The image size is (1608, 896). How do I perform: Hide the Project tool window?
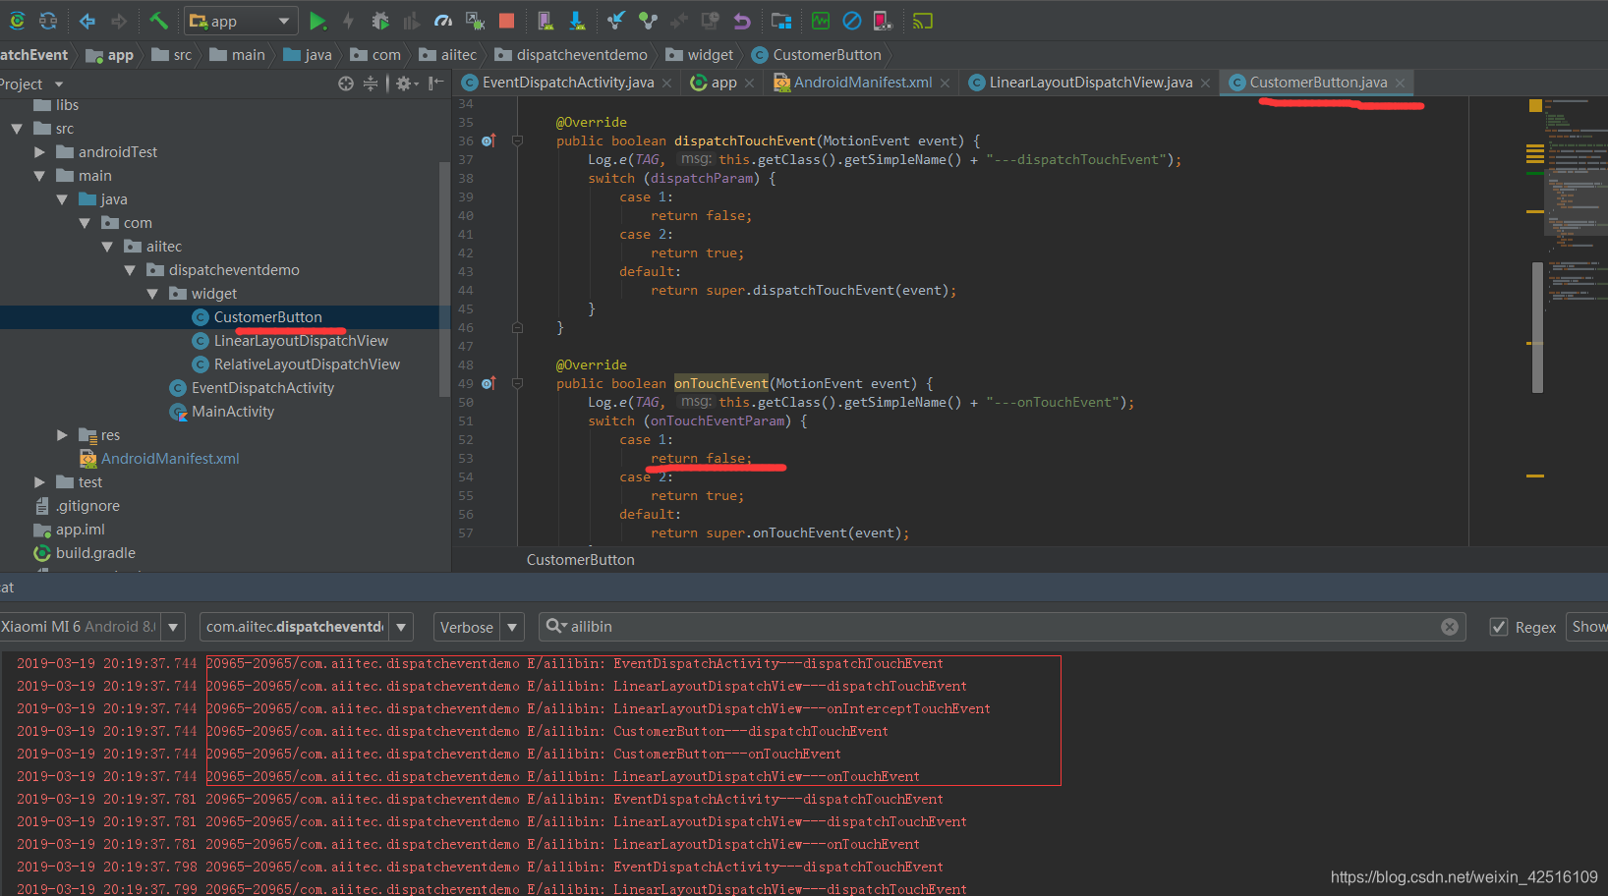[x=436, y=84]
